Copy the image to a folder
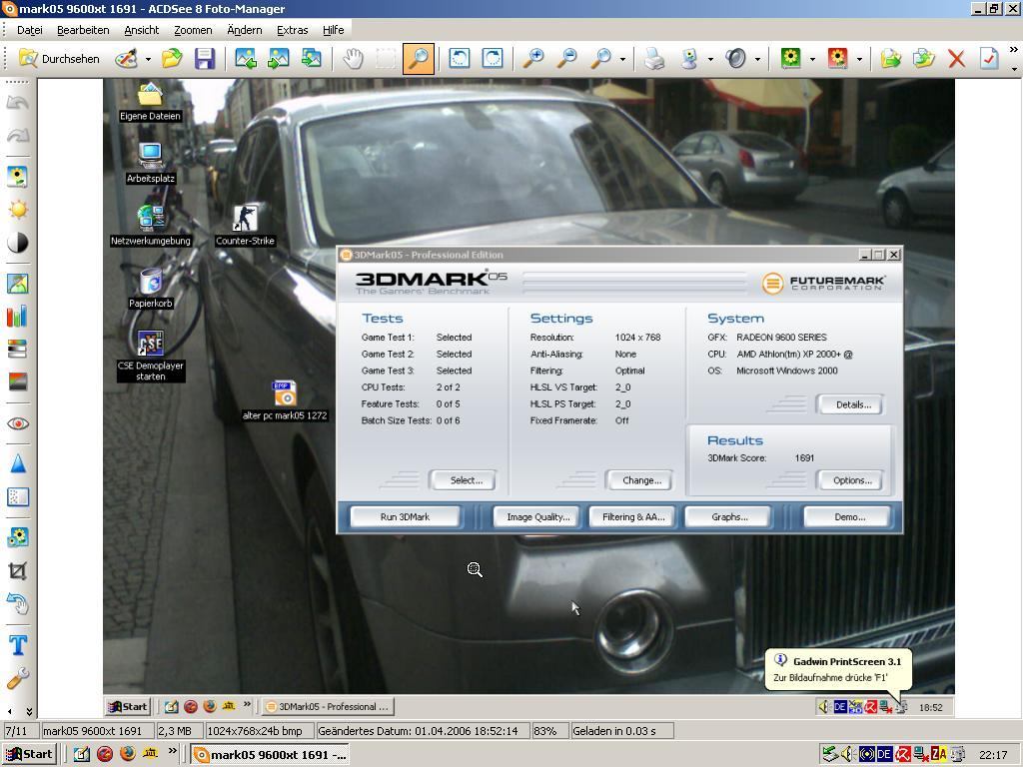Screen dimensions: 1023x767 [x=890, y=59]
